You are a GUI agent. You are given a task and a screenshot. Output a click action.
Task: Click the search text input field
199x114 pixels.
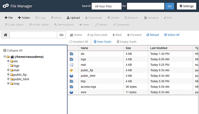click(146, 6)
